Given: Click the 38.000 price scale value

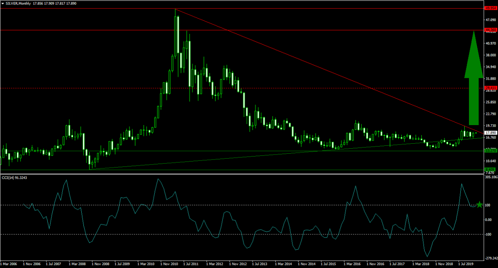Looking at the screenshot, I should coord(491,55).
